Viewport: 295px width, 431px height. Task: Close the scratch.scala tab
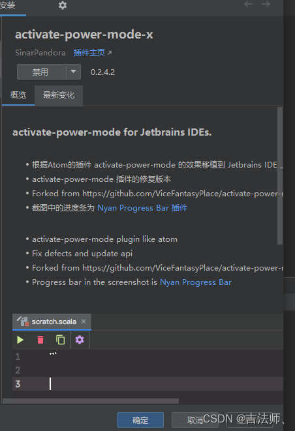click(x=84, y=321)
